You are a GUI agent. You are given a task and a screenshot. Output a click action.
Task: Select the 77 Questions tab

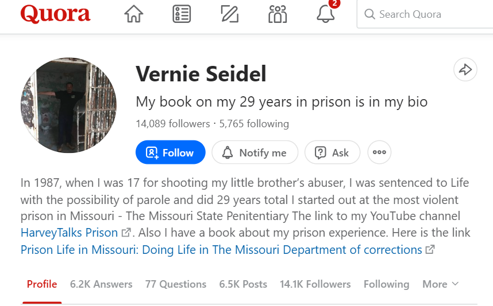176,284
